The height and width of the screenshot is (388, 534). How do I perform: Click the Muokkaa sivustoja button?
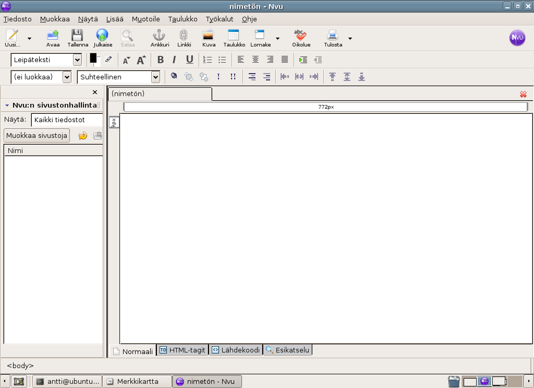pos(37,136)
